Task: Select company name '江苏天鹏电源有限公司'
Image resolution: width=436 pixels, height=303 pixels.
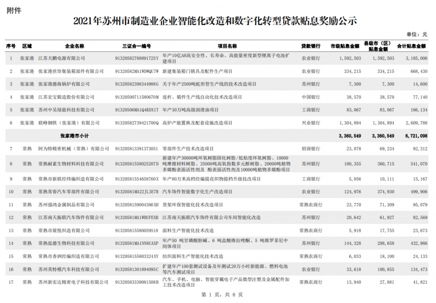Action: pyautogui.click(x=61, y=59)
